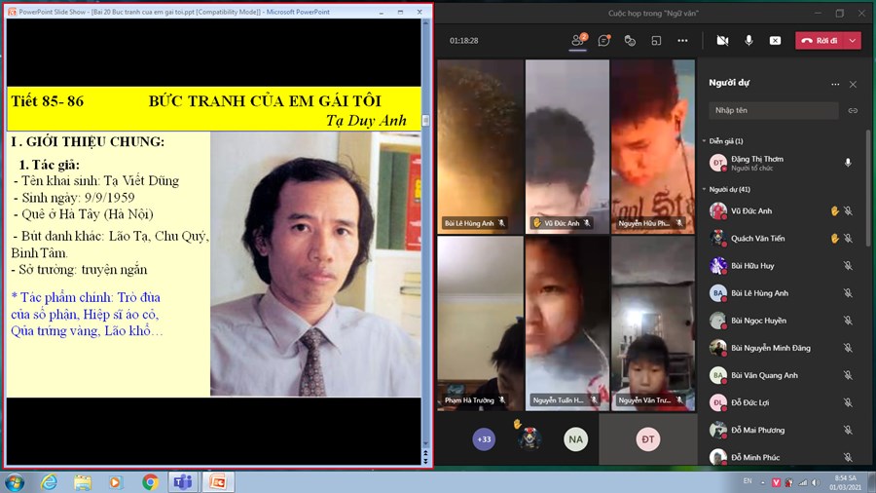The image size is (876, 493).
Task: Show the +33 overflow participants
Action: click(484, 439)
